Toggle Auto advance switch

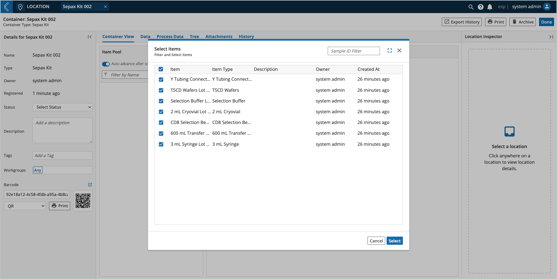[x=106, y=64]
